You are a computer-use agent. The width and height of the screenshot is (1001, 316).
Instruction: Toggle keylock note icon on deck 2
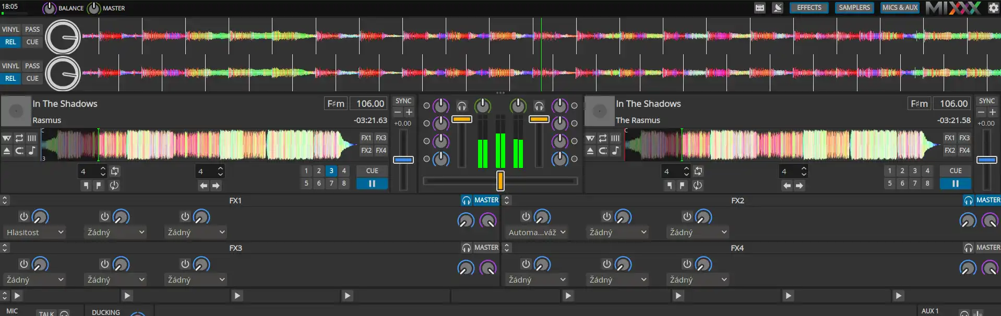pos(615,151)
